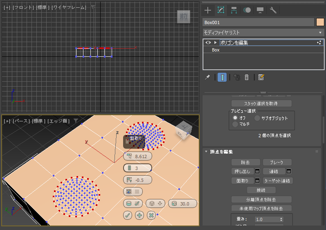Image resolution: width=326 pixels, height=230 pixels.
Task: Click chamfer depth field showing -0.5
Action: (x=137, y=180)
